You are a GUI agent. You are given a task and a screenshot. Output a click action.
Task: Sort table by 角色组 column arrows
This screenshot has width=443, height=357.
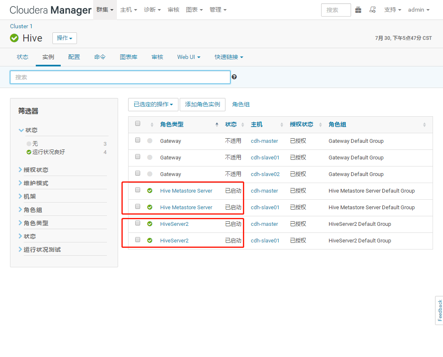424,125
